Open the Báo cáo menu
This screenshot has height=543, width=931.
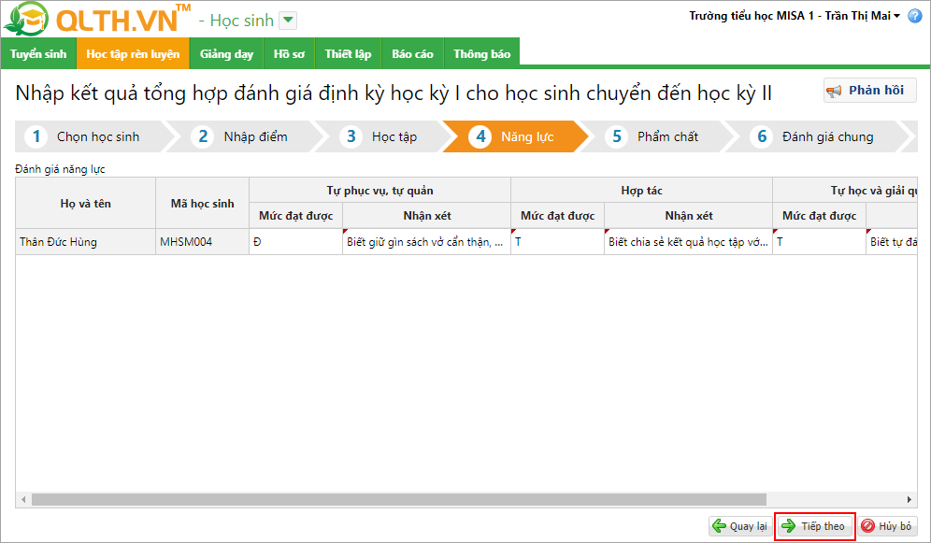coord(412,54)
